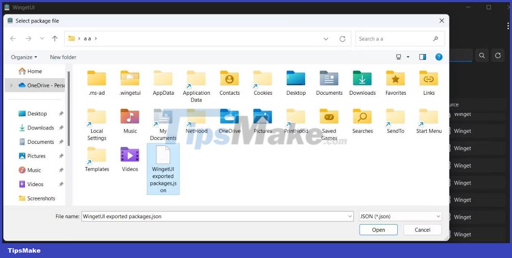Image resolution: width=512 pixels, height=258 pixels.
Task: Open the Organize menu
Action: (x=23, y=57)
